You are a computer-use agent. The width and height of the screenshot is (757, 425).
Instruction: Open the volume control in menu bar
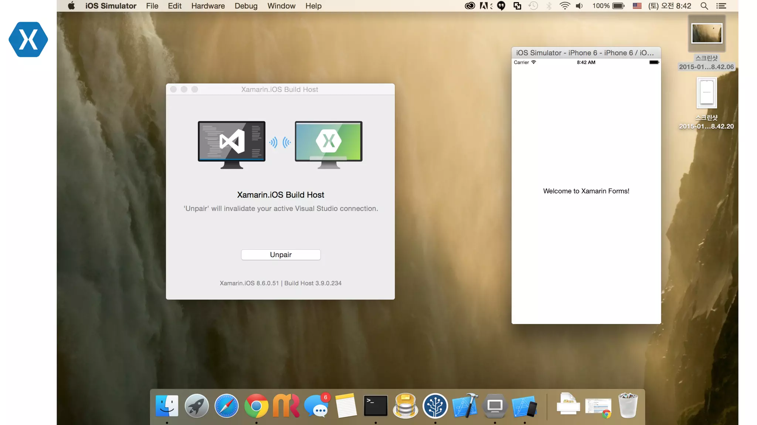[579, 6]
